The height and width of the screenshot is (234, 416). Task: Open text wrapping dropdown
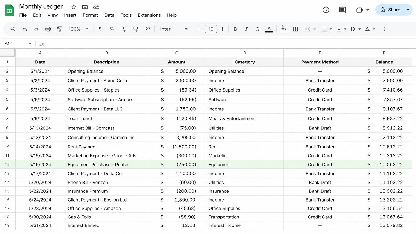(x=355, y=29)
